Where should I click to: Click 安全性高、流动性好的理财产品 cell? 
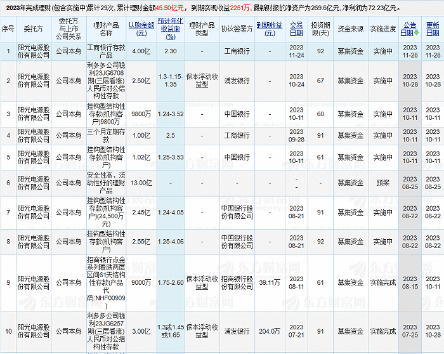coord(106,183)
